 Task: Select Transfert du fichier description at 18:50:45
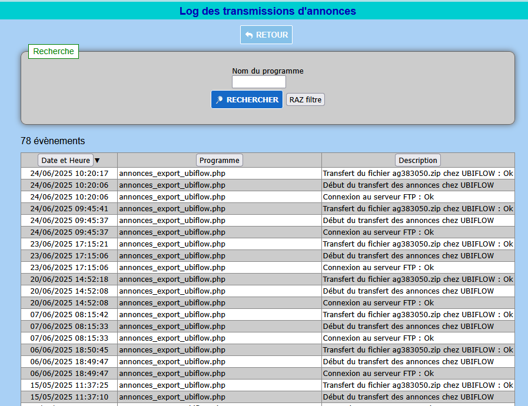click(418, 350)
